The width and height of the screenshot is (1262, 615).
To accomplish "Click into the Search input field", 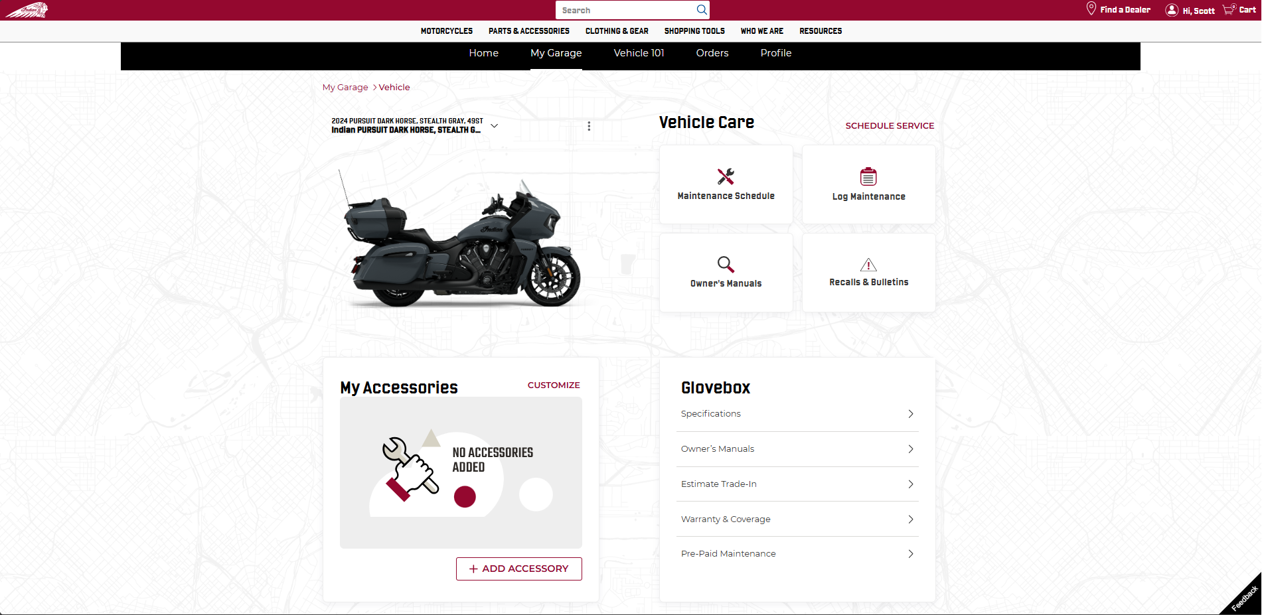I will tap(624, 10).
